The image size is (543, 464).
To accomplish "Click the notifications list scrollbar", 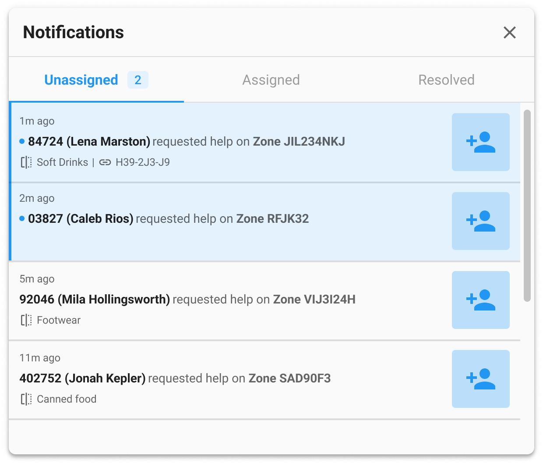I will point(527,205).
